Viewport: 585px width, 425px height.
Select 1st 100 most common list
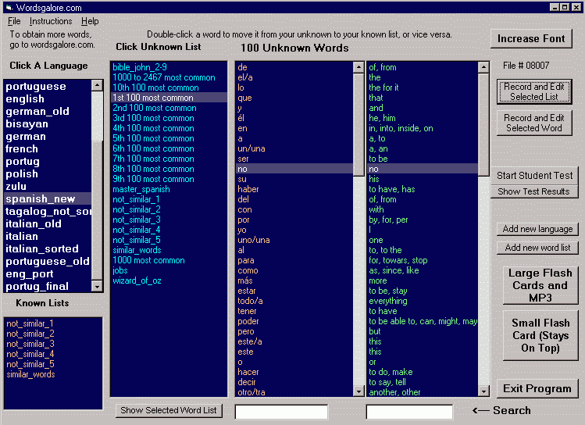tap(169, 98)
